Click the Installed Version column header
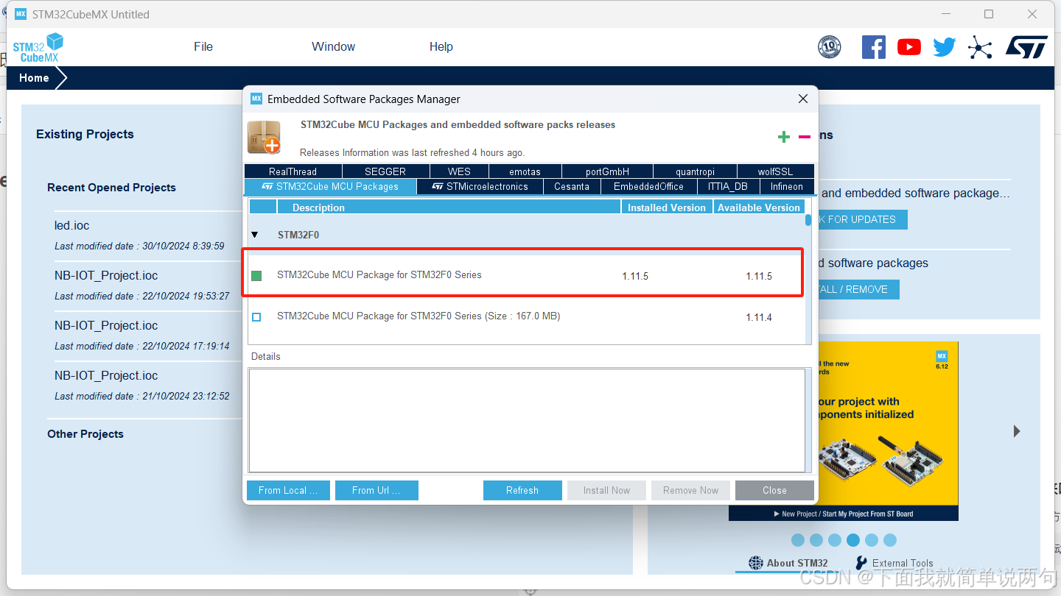1061x596 pixels. tap(667, 207)
